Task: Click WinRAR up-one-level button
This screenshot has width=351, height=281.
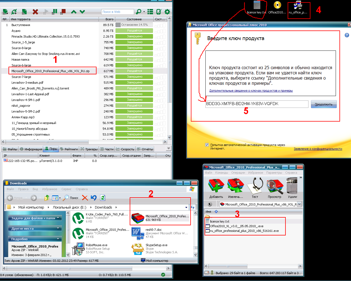Action: click(x=210, y=204)
